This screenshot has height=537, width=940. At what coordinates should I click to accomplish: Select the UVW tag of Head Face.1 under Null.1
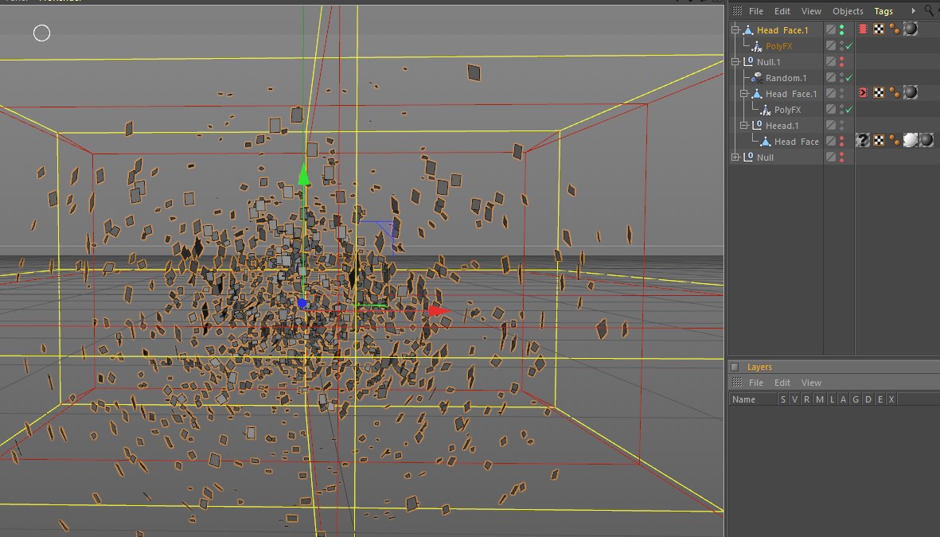879,92
